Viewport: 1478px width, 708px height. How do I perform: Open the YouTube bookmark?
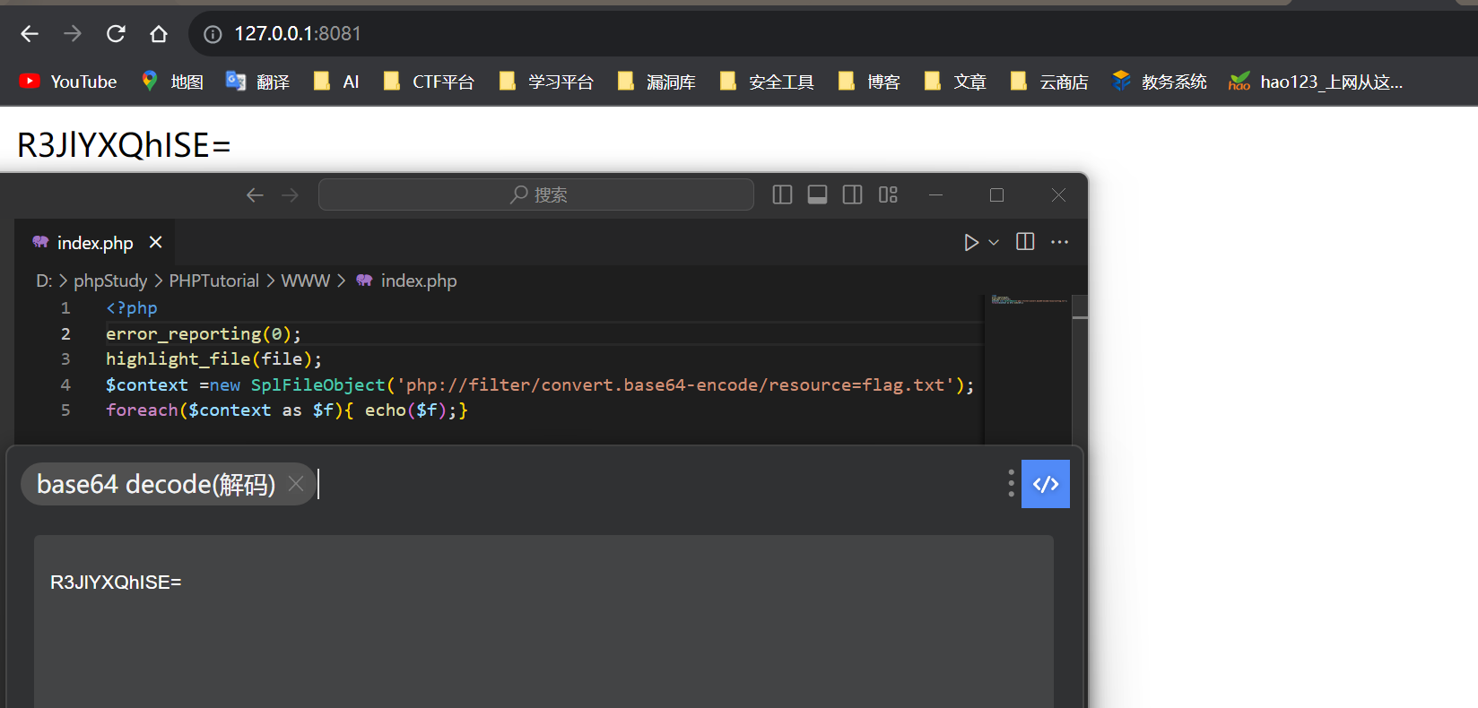coord(68,82)
